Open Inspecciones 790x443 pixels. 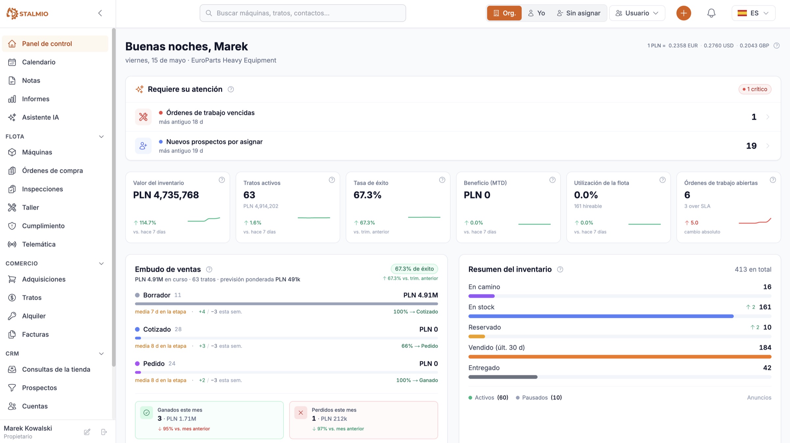(x=55, y=189)
